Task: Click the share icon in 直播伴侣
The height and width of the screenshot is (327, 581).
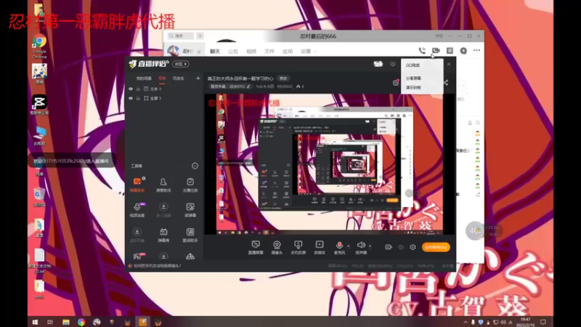Action: pyautogui.click(x=446, y=83)
